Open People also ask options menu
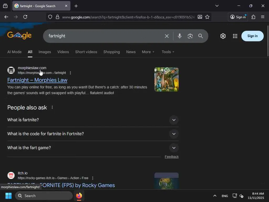Viewport: 269px width, 202px height. tap(52, 108)
